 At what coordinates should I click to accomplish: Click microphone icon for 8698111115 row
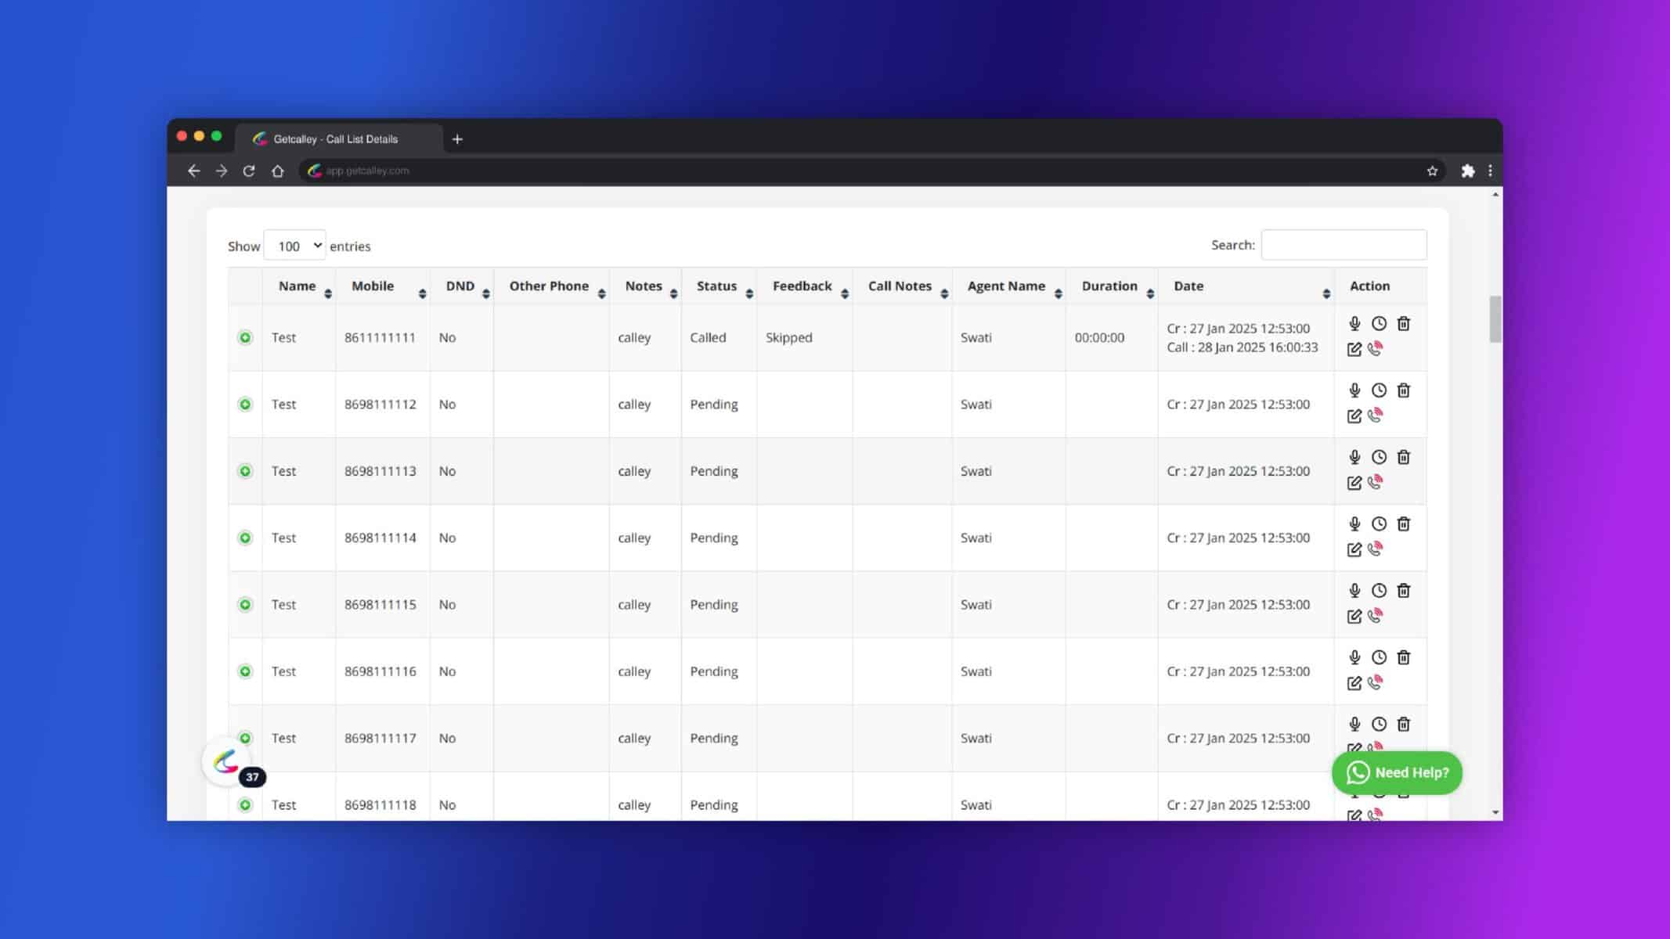click(1354, 590)
